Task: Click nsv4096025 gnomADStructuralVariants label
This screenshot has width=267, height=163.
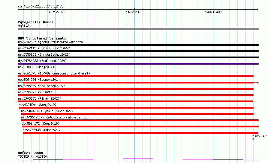Action: tap(54, 117)
